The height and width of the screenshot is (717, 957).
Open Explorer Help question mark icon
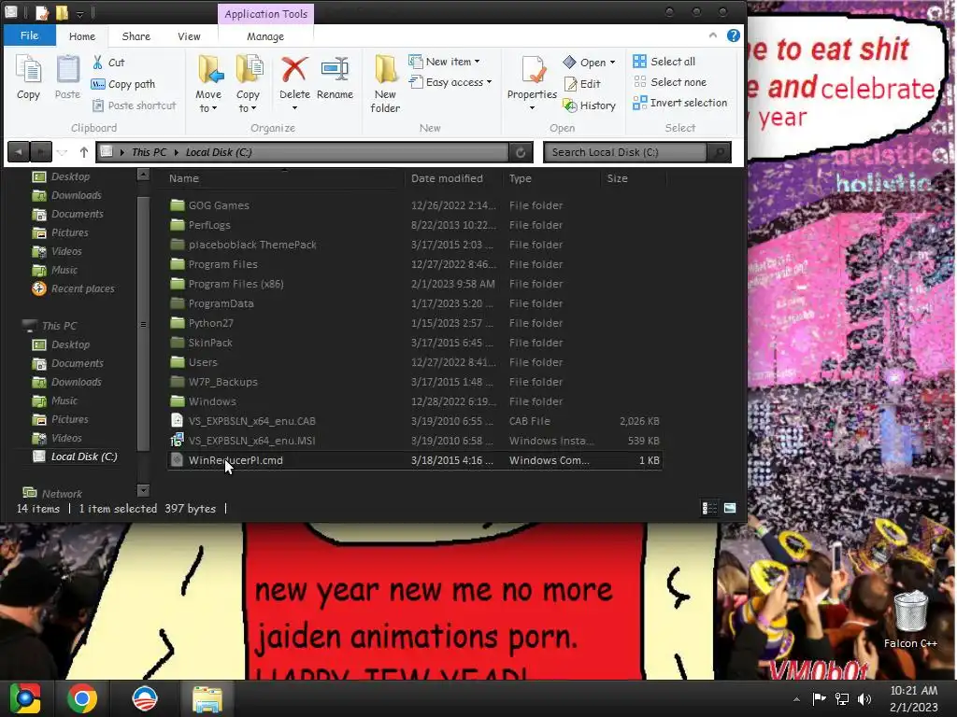click(734, 35)
